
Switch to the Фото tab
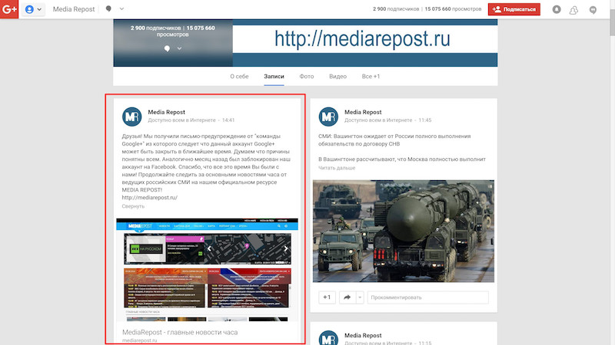307,76
